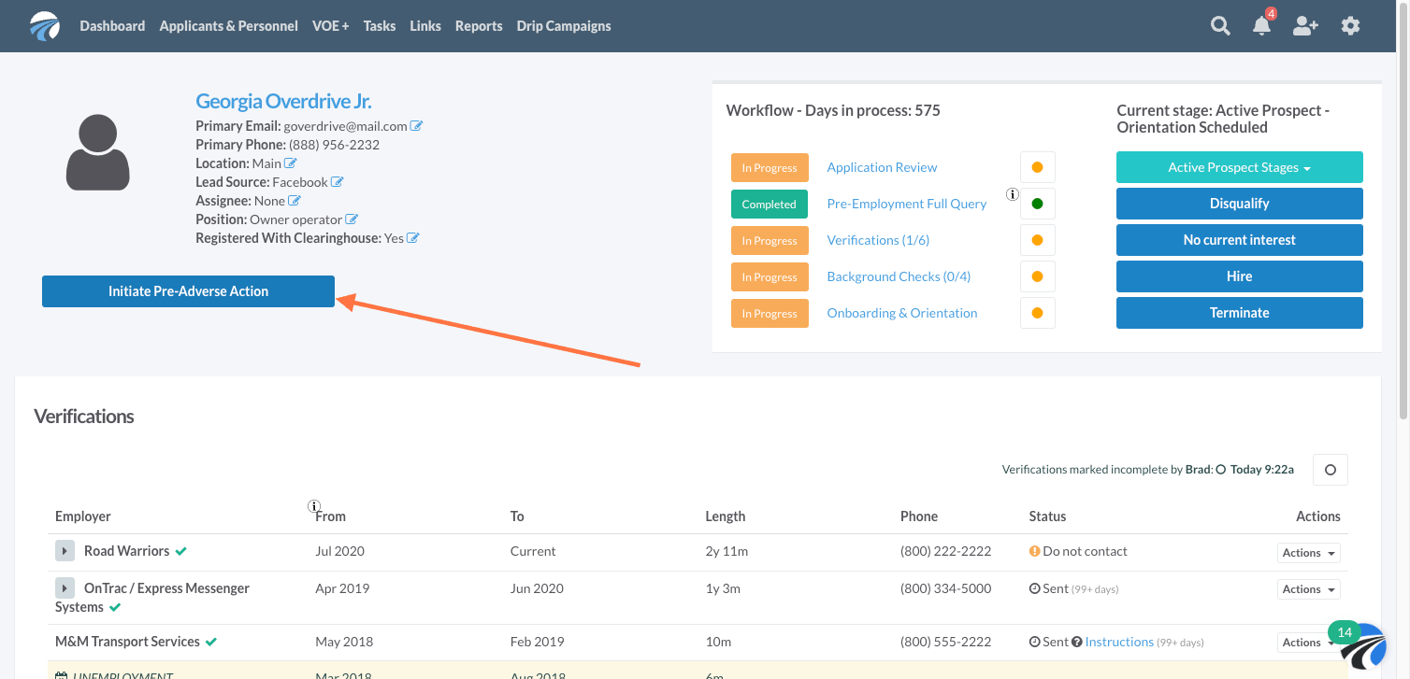Click Initiate Pre-Adverse Action button

pos(188,291)
